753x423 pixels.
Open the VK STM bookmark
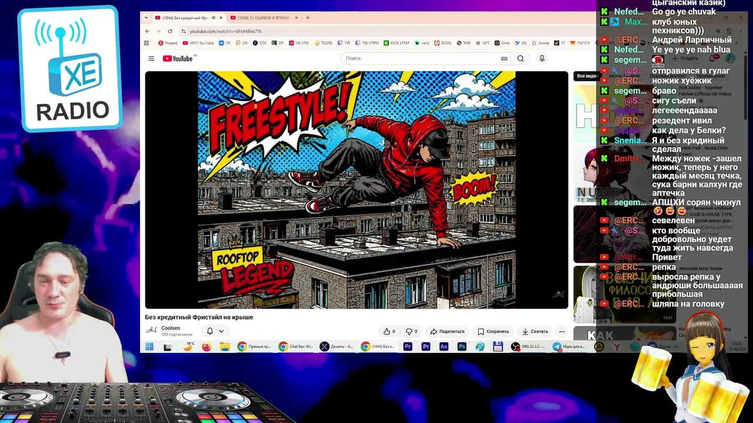(x=299, y=43)
